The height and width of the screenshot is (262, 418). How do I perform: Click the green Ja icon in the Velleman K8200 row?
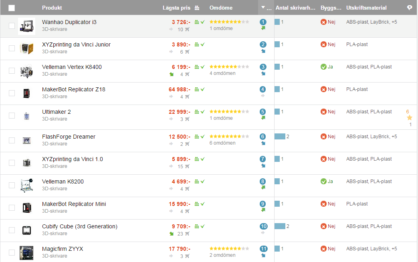(x=324, y=181)
